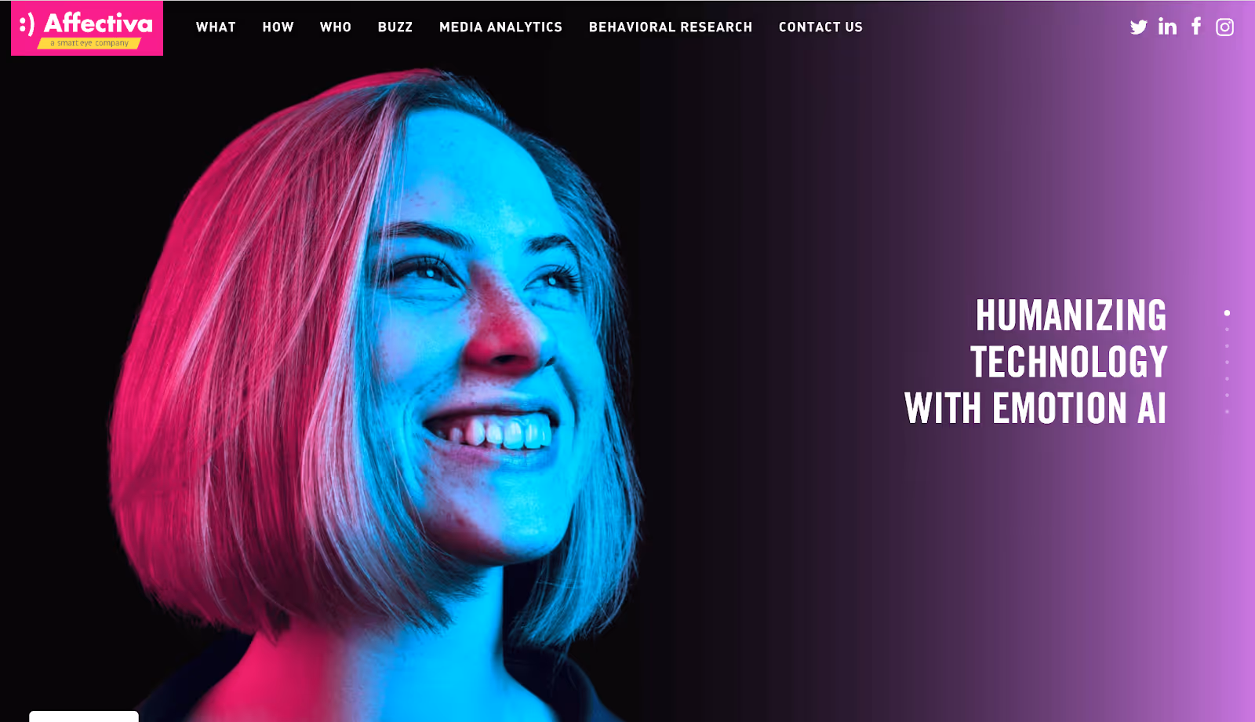Open Affectiva's Twitter page

[x=1138, y=27]
